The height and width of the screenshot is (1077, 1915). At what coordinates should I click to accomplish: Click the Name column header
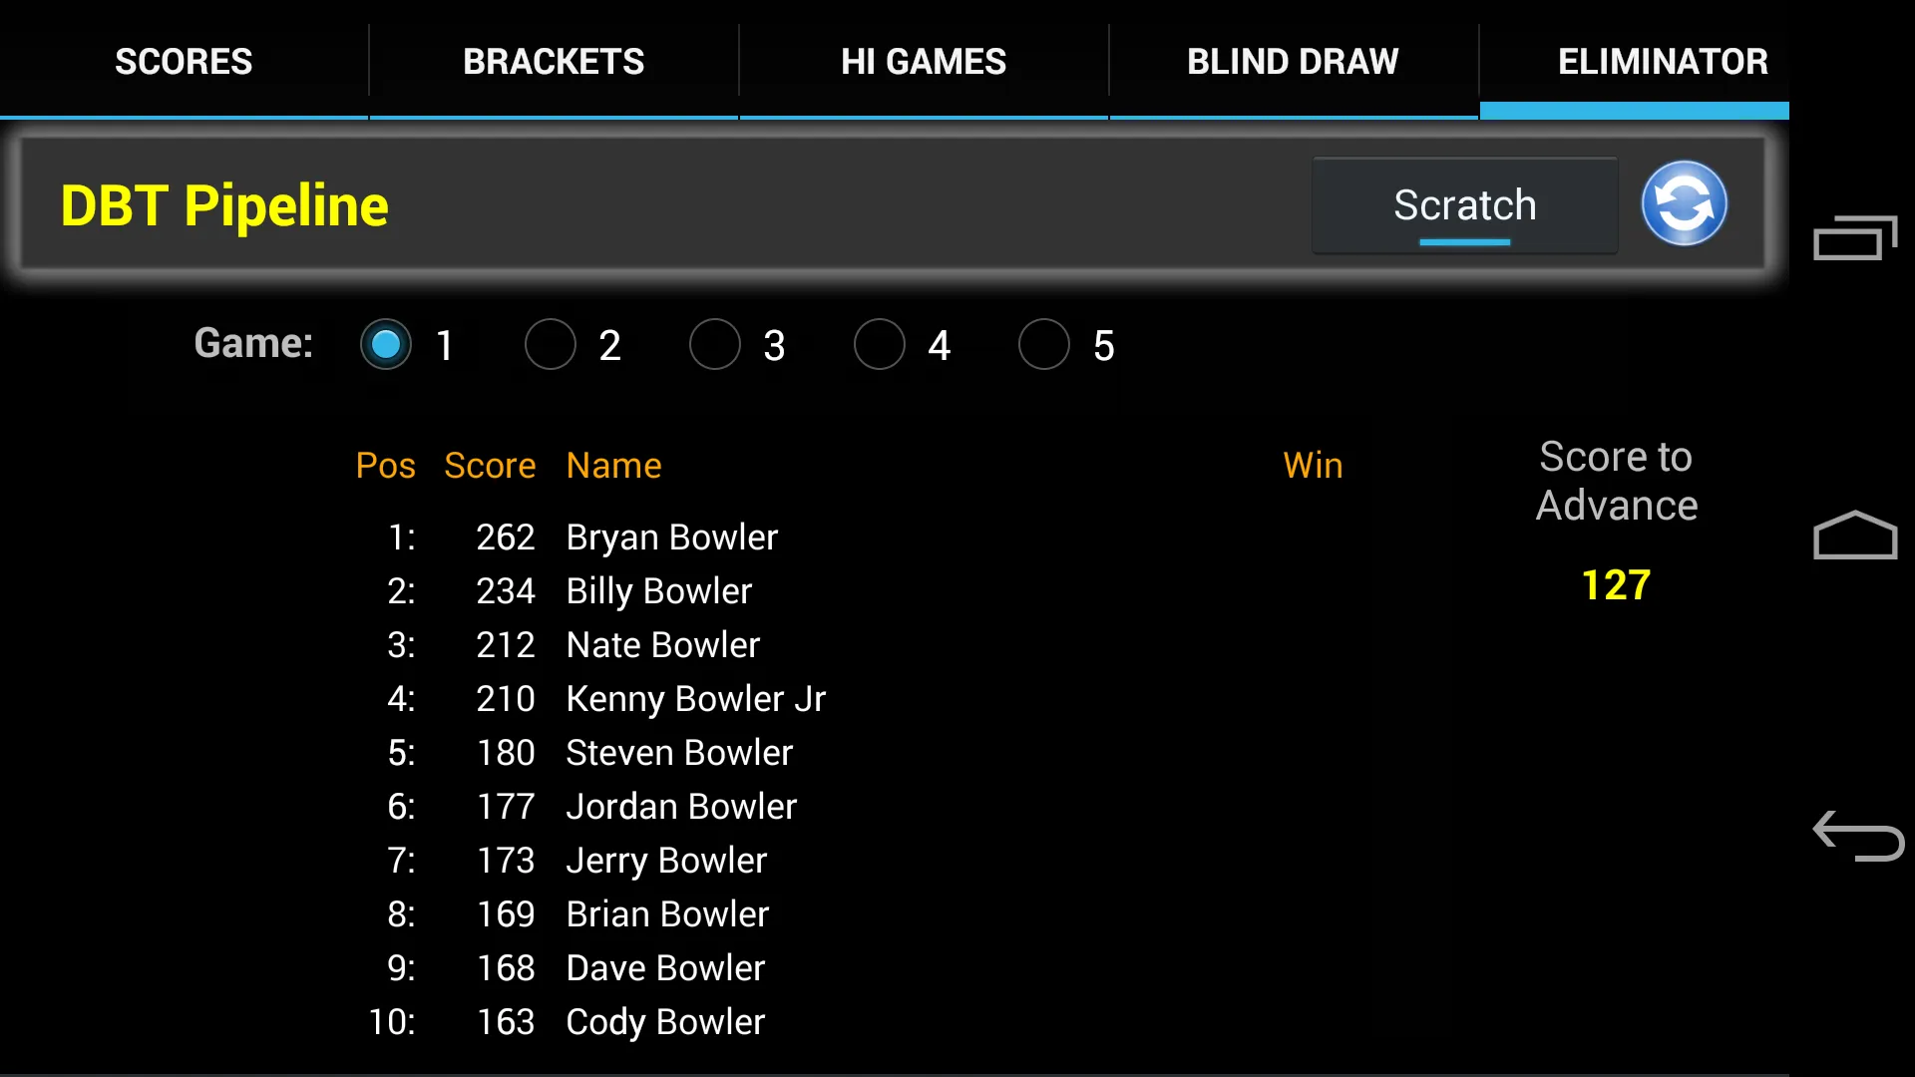pyautogui.click(x=613, y=464)
